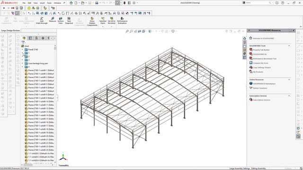This screenshot has width=303, height=170.
Task: Collapse the SOLIDWORKS Tools section
Action: [x=289, y=46]
